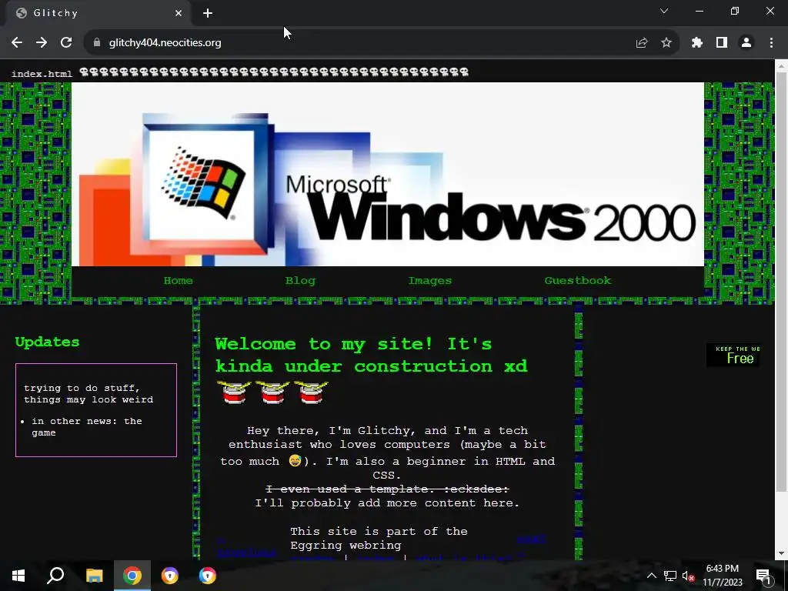
Task: Open Home navigation link
Action: (179, 281)
